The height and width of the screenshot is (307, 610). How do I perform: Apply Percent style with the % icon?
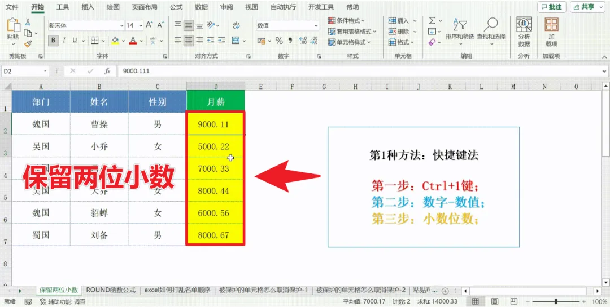coord(279,41)
